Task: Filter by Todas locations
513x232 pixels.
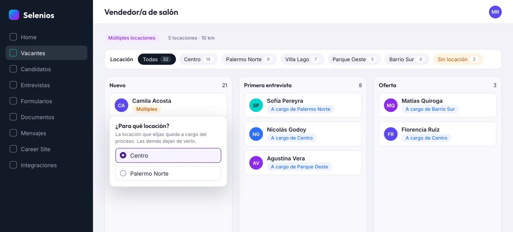Action: (157, 59)
